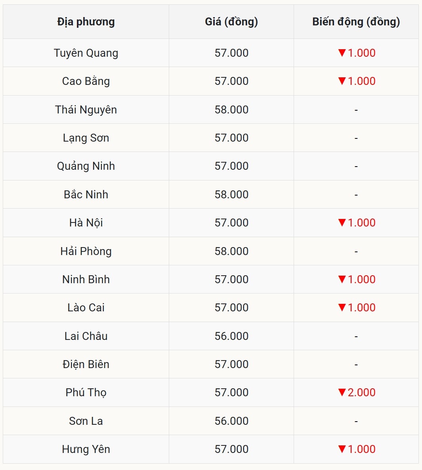Click the red down arrow for Phú Thọ
This screenshot has height=470, width=422.
(342, 392)
